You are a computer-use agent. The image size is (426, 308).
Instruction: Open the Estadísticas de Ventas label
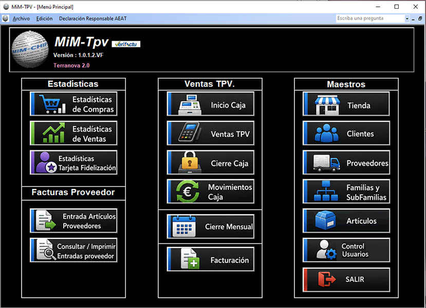point(92,134)
